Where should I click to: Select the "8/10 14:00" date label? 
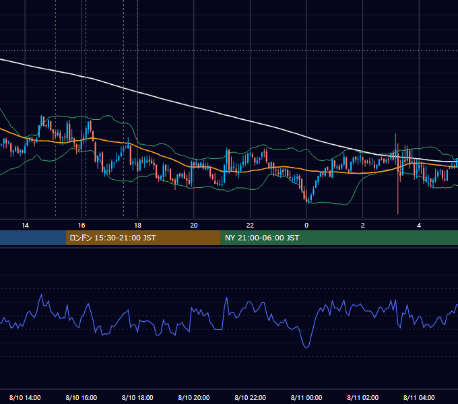25,397
